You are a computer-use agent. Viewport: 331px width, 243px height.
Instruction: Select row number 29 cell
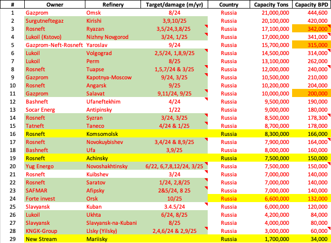point(12,239)
